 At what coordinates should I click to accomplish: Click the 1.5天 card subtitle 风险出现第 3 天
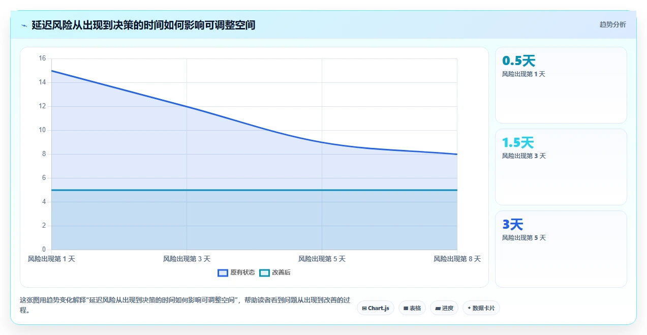pos(523,156)
